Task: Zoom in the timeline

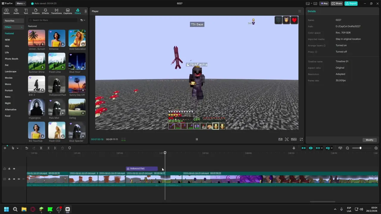Action: click(x=376, y=148)
